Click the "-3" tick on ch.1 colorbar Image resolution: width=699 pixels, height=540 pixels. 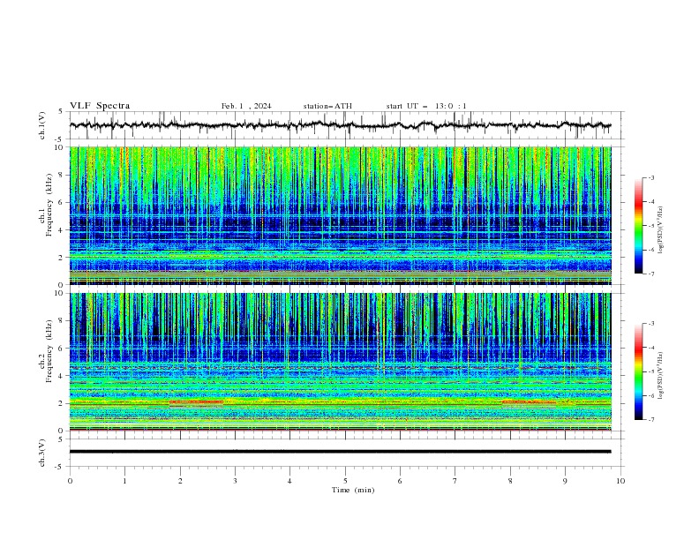point(650,177)
